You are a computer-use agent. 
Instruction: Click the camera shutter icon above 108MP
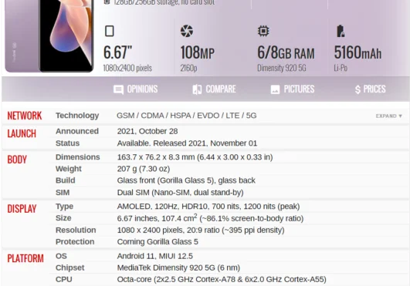(187, 31)
